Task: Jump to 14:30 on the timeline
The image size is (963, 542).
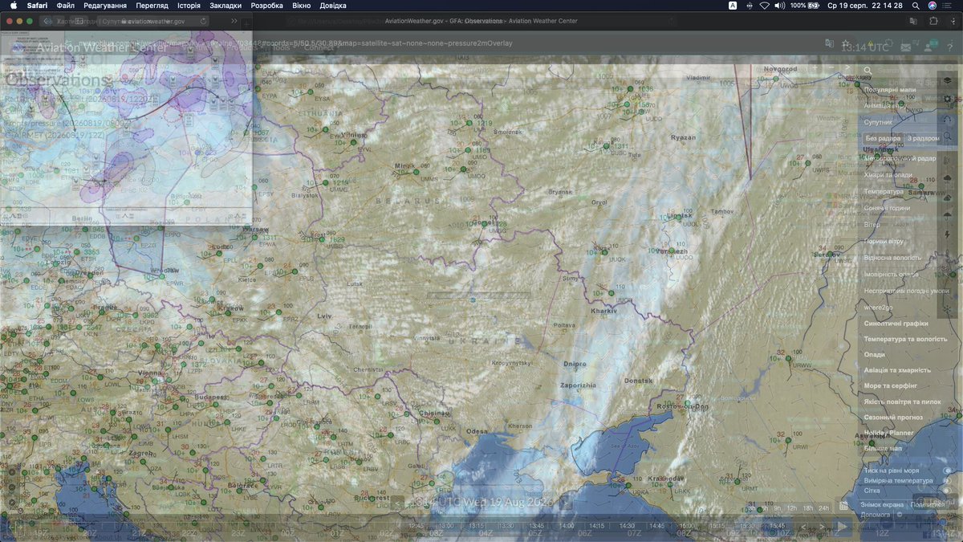Action: click(627, 526)
